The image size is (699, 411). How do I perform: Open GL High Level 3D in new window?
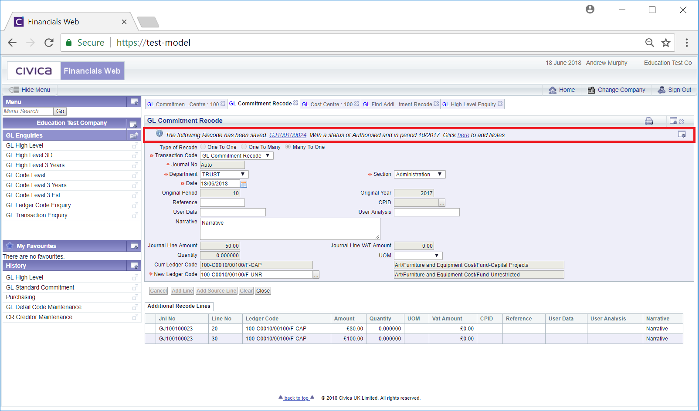pyautogui.click(x=135, y=155)
